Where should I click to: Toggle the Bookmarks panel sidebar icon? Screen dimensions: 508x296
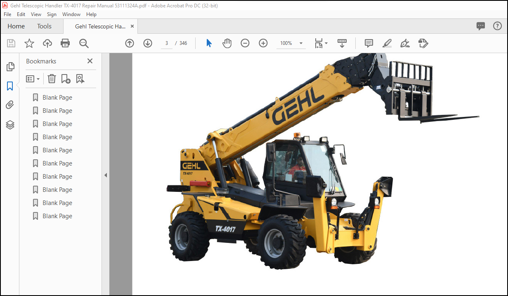[x=10, y=86]
